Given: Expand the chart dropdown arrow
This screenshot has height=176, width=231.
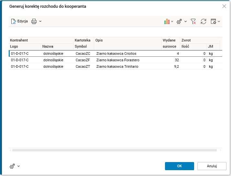Looking at the screenshot, I should [172, 21].
